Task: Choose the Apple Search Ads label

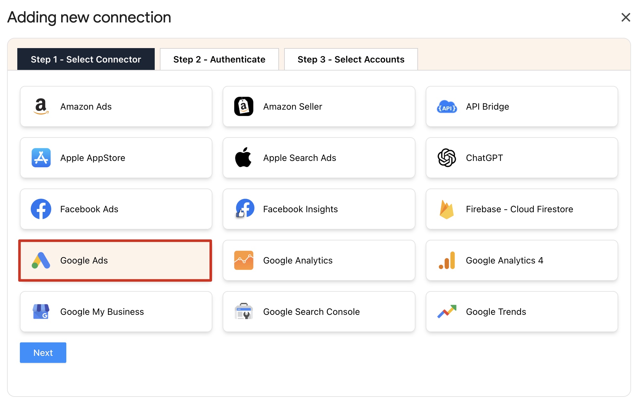Action: pyautogui.click(x=299, y=158)
